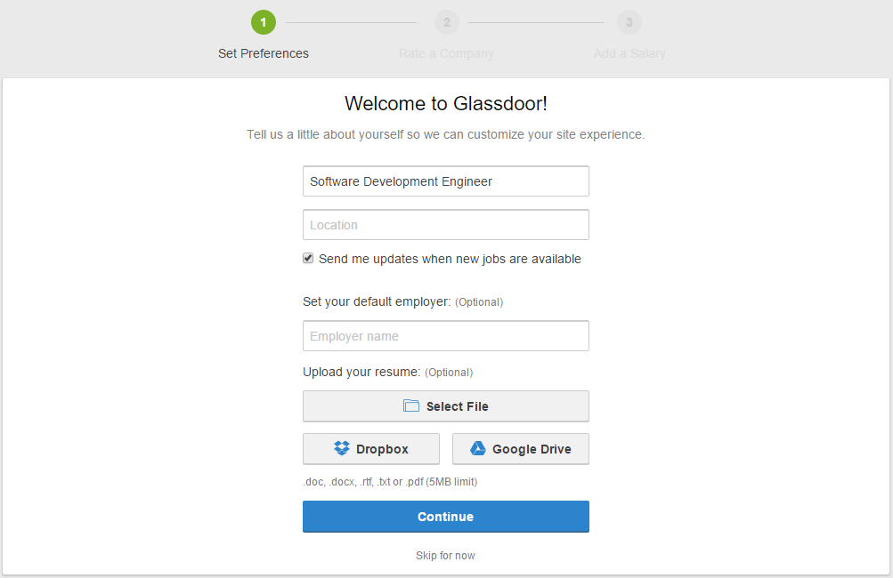893x578 pixels.
Task: Choose the Google Drive upload button
Action: [521, 449]
